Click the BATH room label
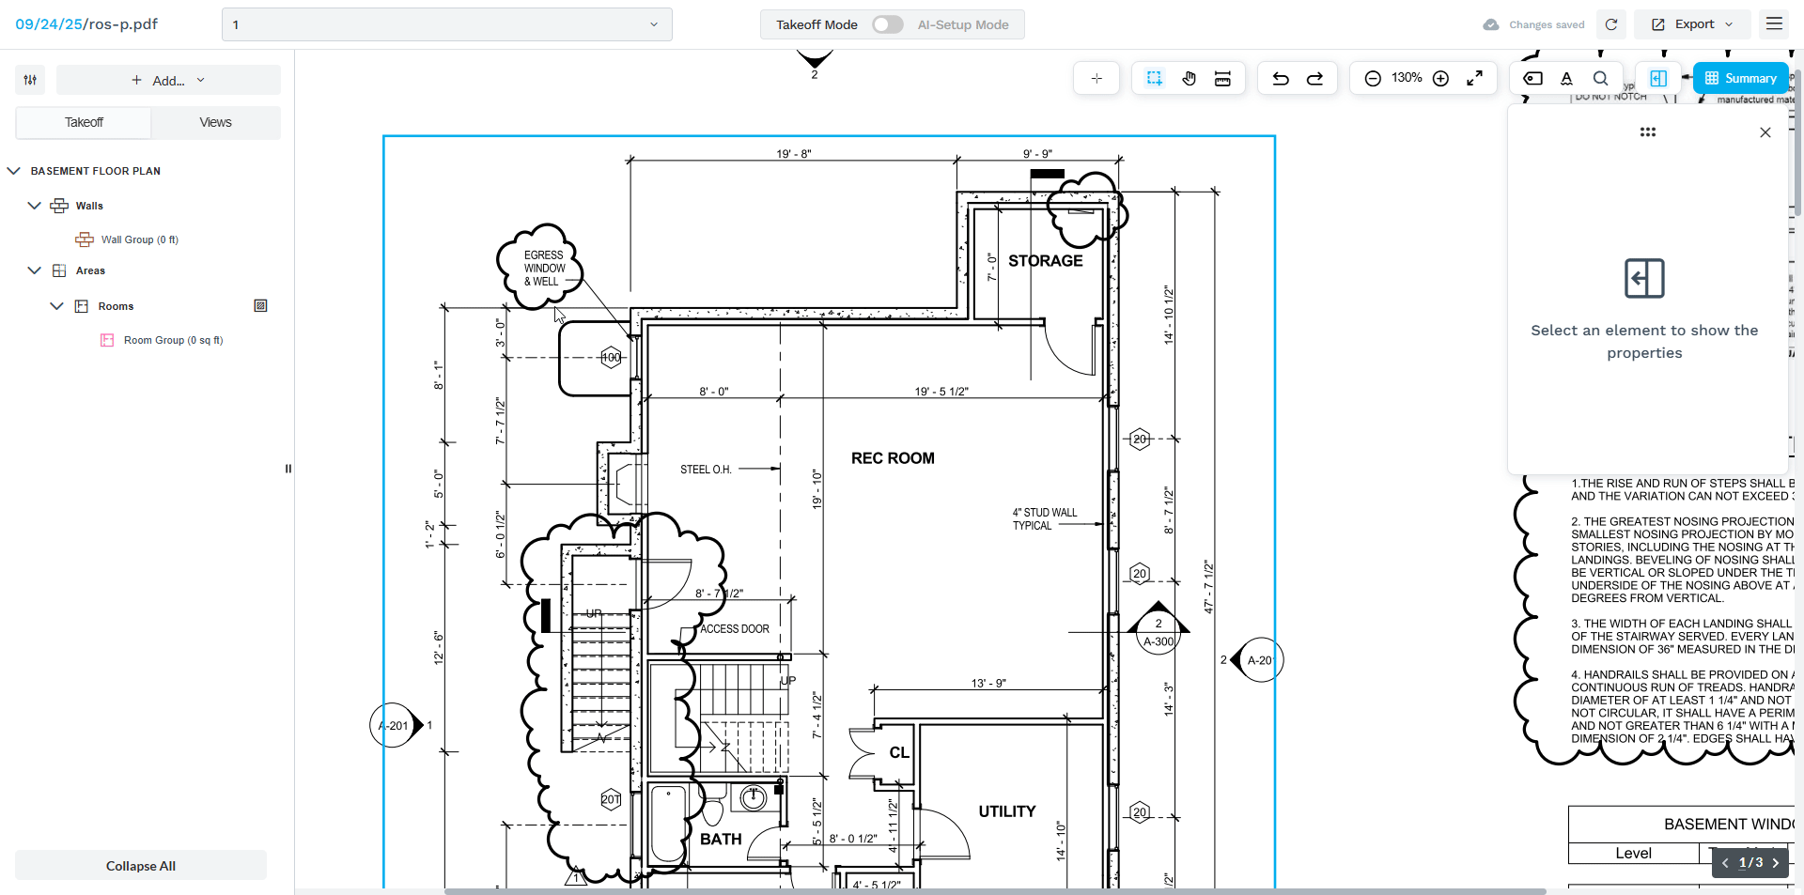 click(x=721, y=840)
